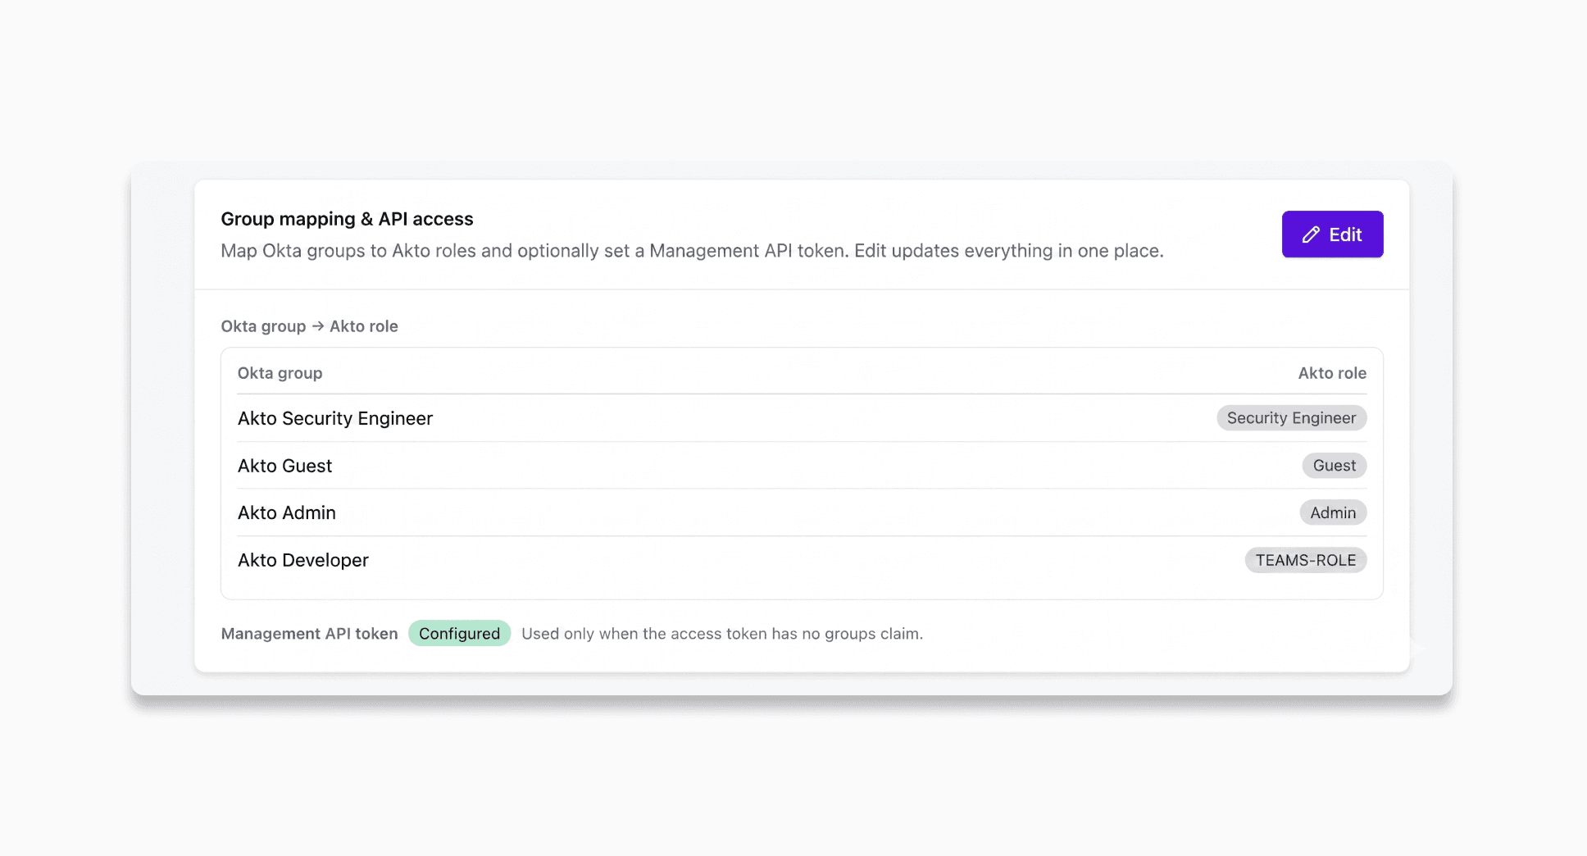The image size is (1587, 856).
Task: Click the Configured status badge
Action: (x=459, y=633)
